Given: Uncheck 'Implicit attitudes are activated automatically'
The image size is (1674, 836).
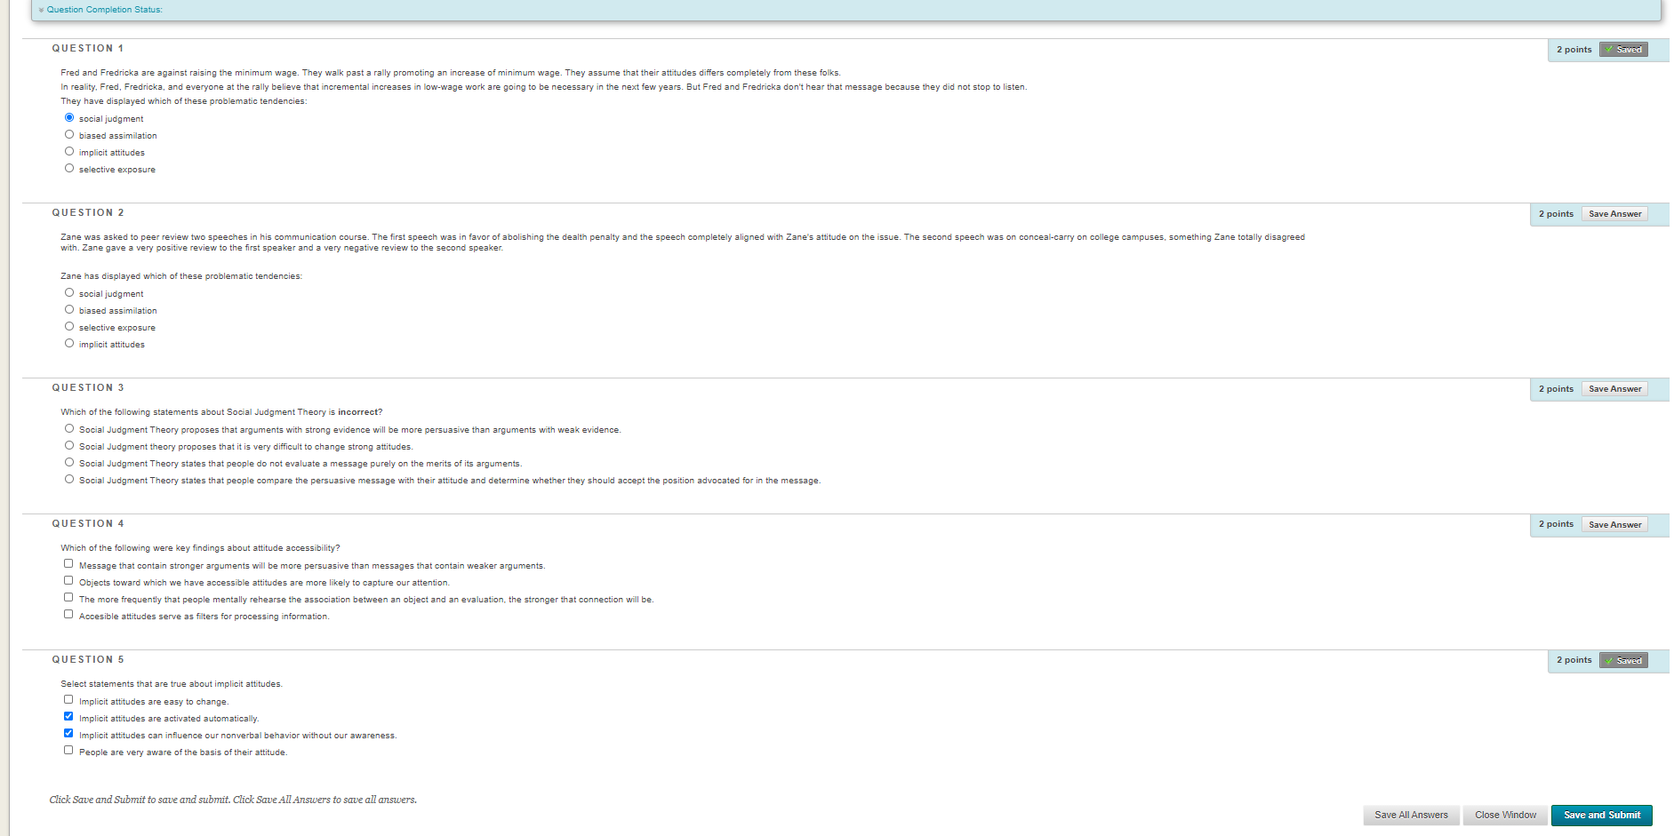Looking at the screenshot, I should (68, 717).
